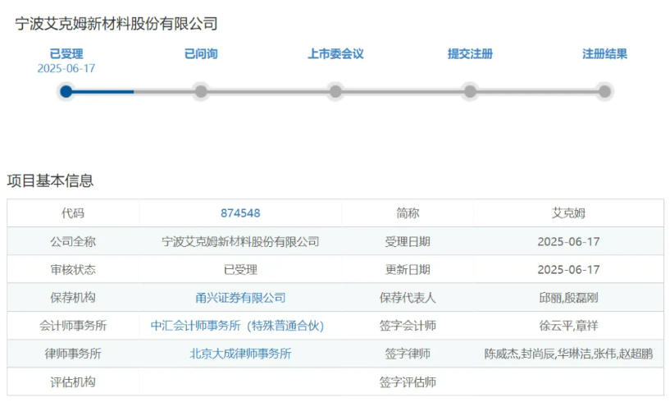670x402 pixels.
Task: Click the 评估机构 label cell
Action: tap(73, 382)
